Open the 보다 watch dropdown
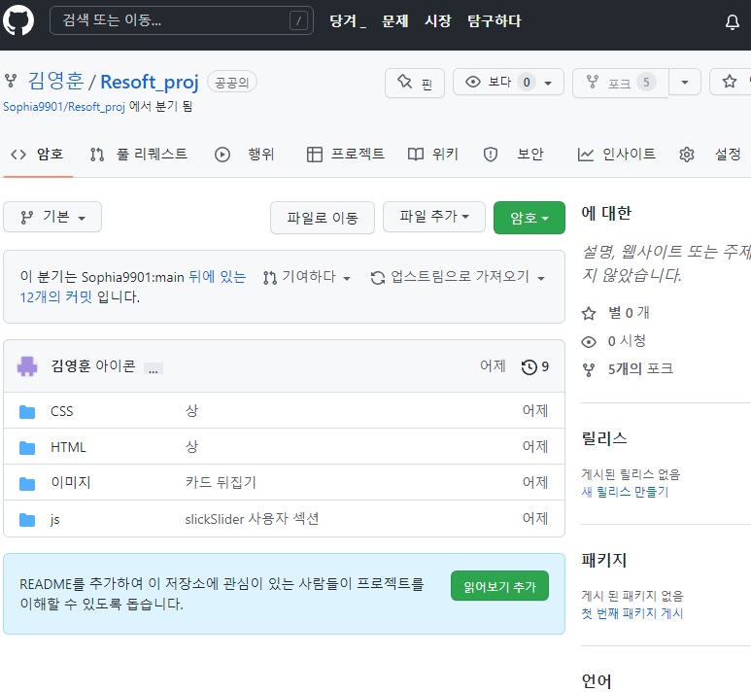 (x=508, y=82)
